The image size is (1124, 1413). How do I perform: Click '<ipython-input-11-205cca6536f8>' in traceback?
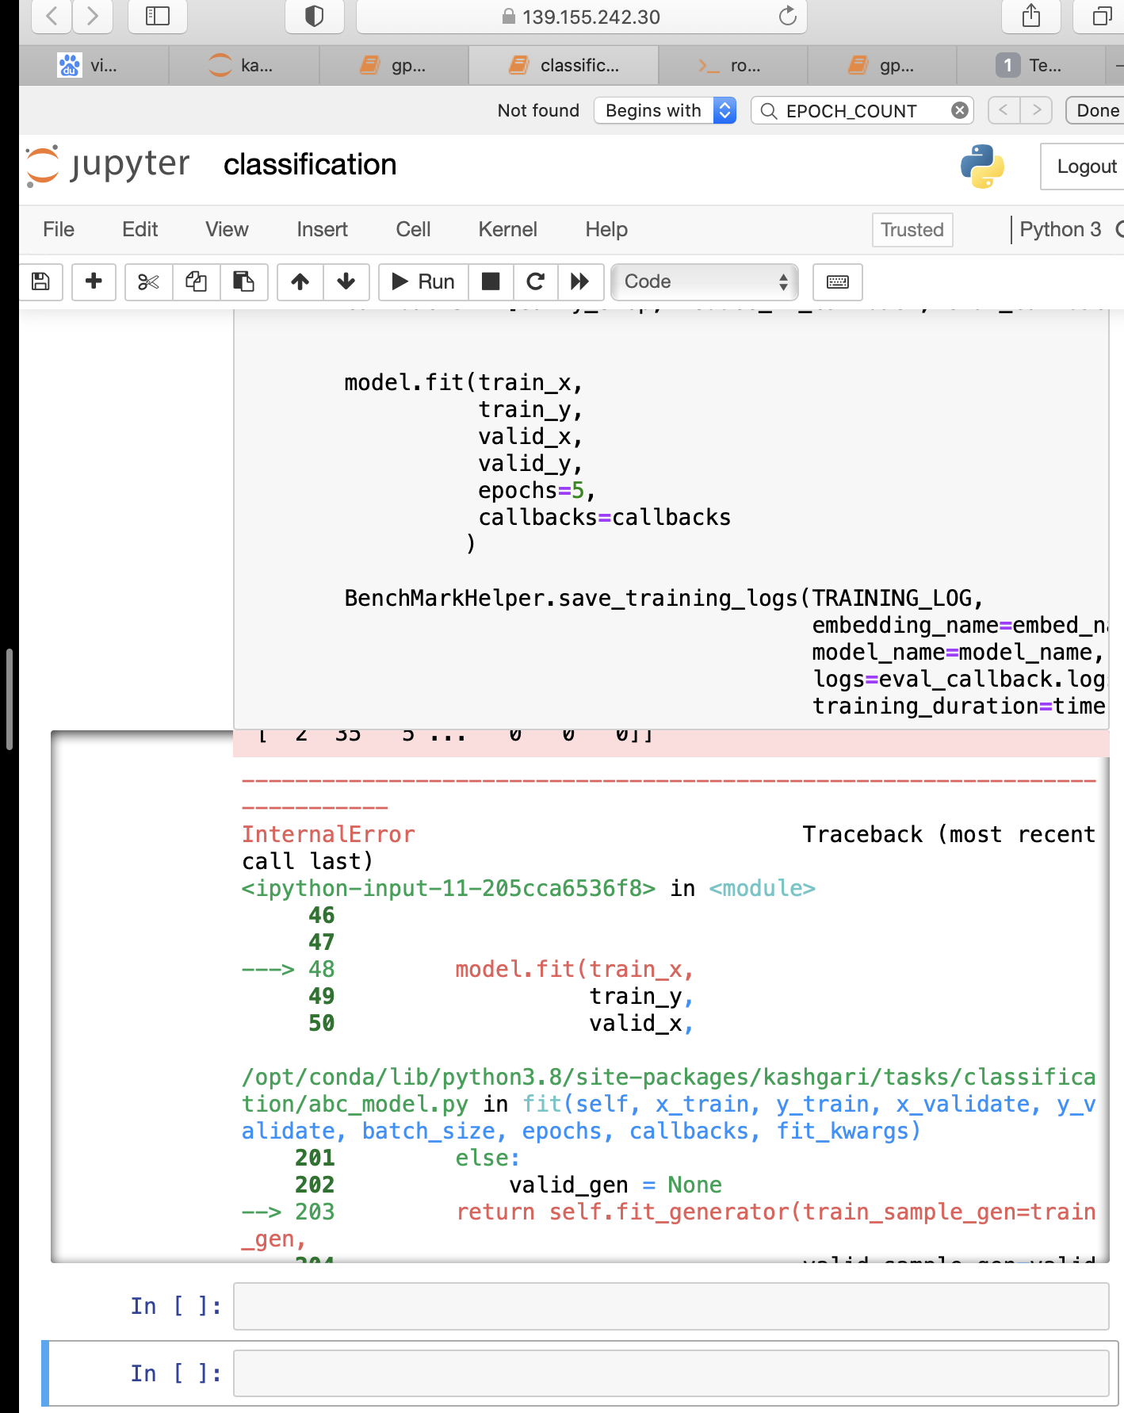click(x=449, y=888)
